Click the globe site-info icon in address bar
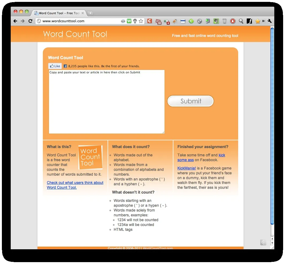 click(39, 21)
